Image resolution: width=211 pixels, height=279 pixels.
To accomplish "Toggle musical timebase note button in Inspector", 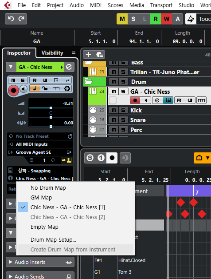I will [35, 88].
